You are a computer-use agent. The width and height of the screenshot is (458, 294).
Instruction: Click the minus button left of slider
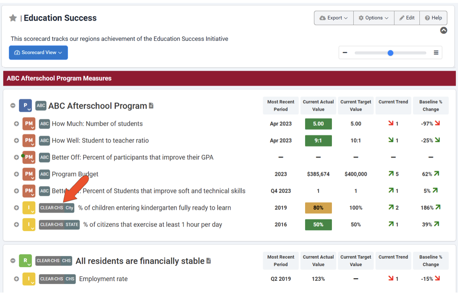click(345, 53)
